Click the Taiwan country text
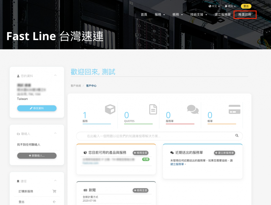 (22, 99)
